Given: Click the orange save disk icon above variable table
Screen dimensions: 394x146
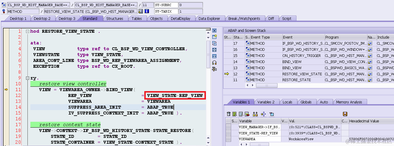Looking at the screenshot, I should (345, 114).
